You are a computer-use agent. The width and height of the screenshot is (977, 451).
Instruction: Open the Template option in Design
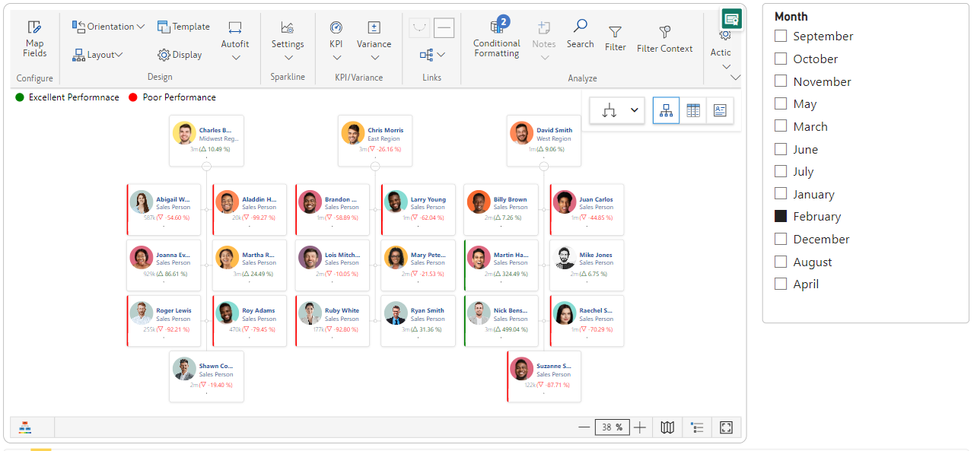pos(183,27)
